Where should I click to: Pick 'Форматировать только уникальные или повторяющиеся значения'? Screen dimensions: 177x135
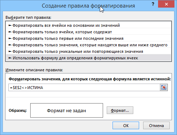point(88,51)
